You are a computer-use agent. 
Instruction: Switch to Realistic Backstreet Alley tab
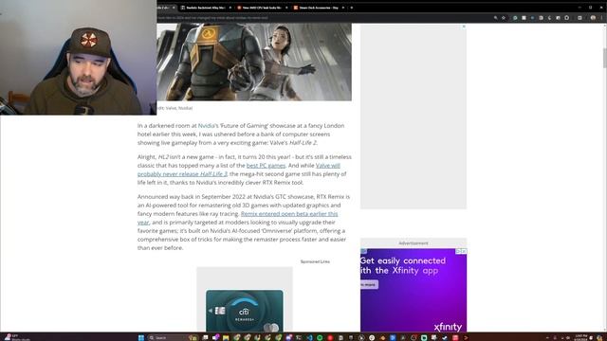click(205, 8)
